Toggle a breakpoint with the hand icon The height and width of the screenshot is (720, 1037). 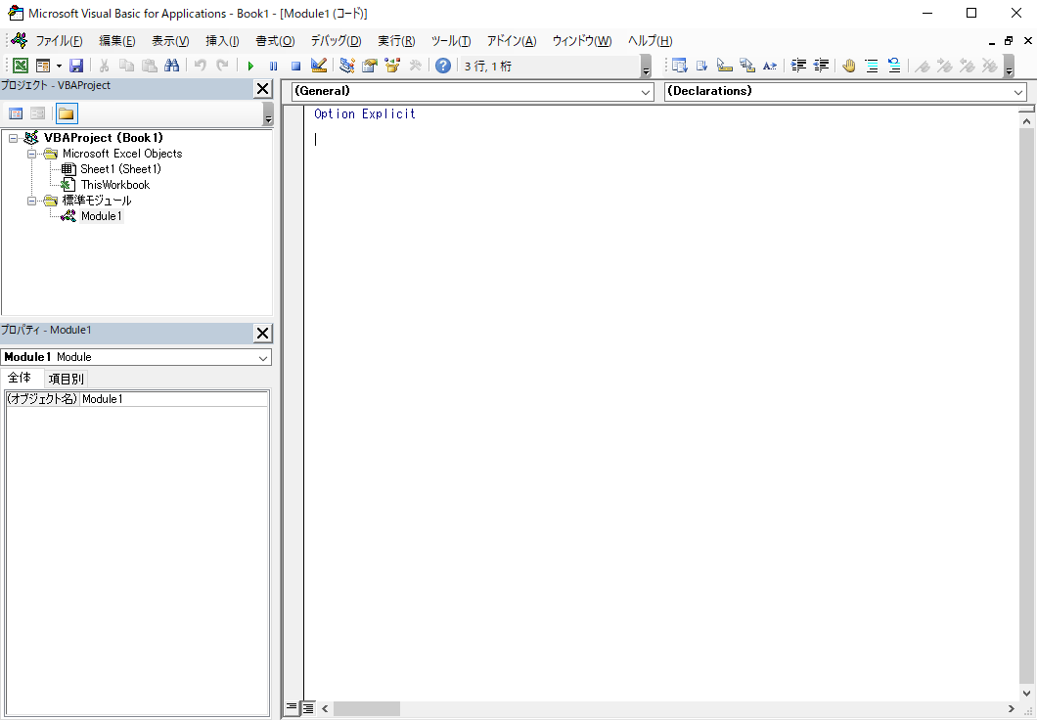point(849,66)
